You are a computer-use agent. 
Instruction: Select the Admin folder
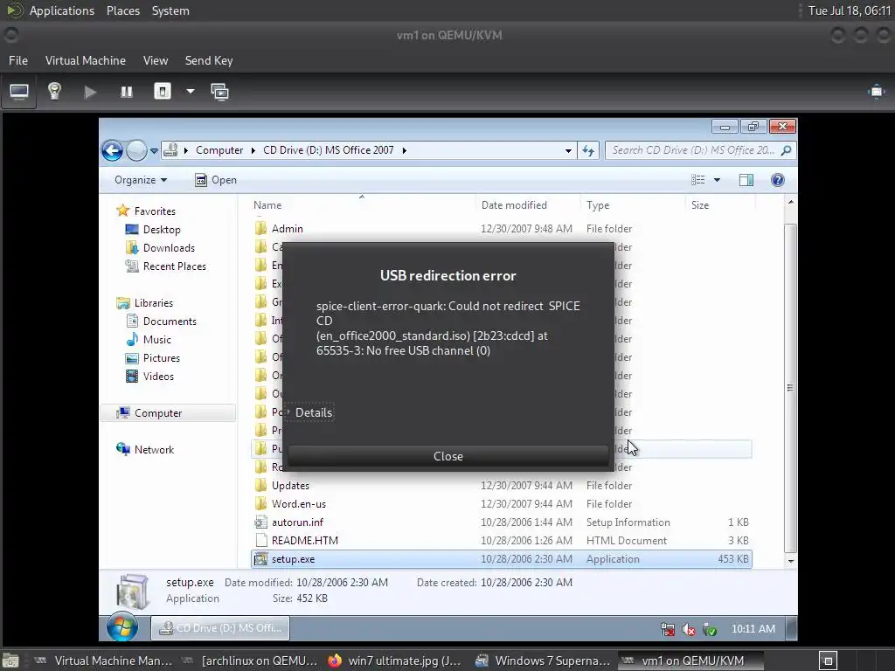tap(287, 229)
